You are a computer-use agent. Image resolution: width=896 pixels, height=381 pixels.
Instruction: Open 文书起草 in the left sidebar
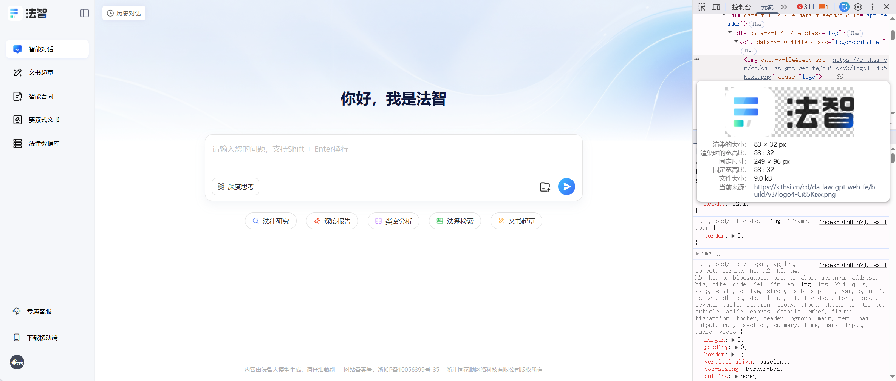coord(47,72)
